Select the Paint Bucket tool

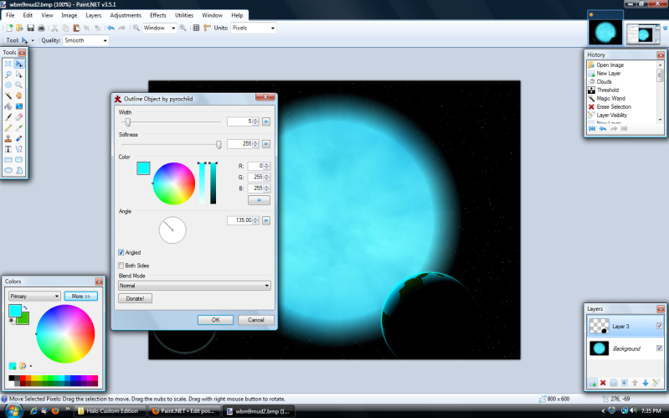pos(8,106)
